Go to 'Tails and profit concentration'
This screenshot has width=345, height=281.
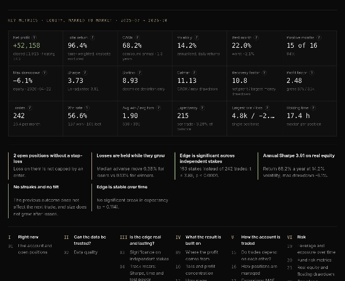click(x=200, y=269)
